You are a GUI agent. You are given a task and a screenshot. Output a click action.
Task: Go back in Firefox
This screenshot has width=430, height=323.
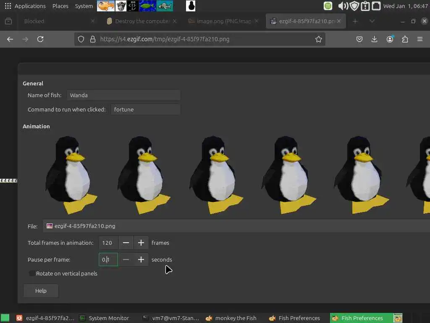10,39
